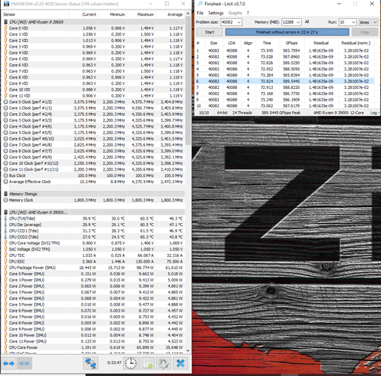This screenshot has height=376, width=381.
Task: Open the ? help menu in LinX
Action: tap(248, 13)
